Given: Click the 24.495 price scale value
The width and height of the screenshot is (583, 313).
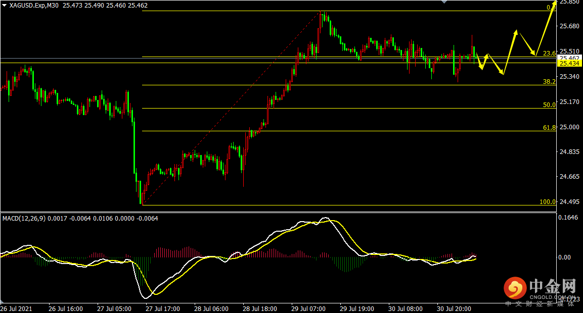Looking at the screenshot, I should coord(570,202).
